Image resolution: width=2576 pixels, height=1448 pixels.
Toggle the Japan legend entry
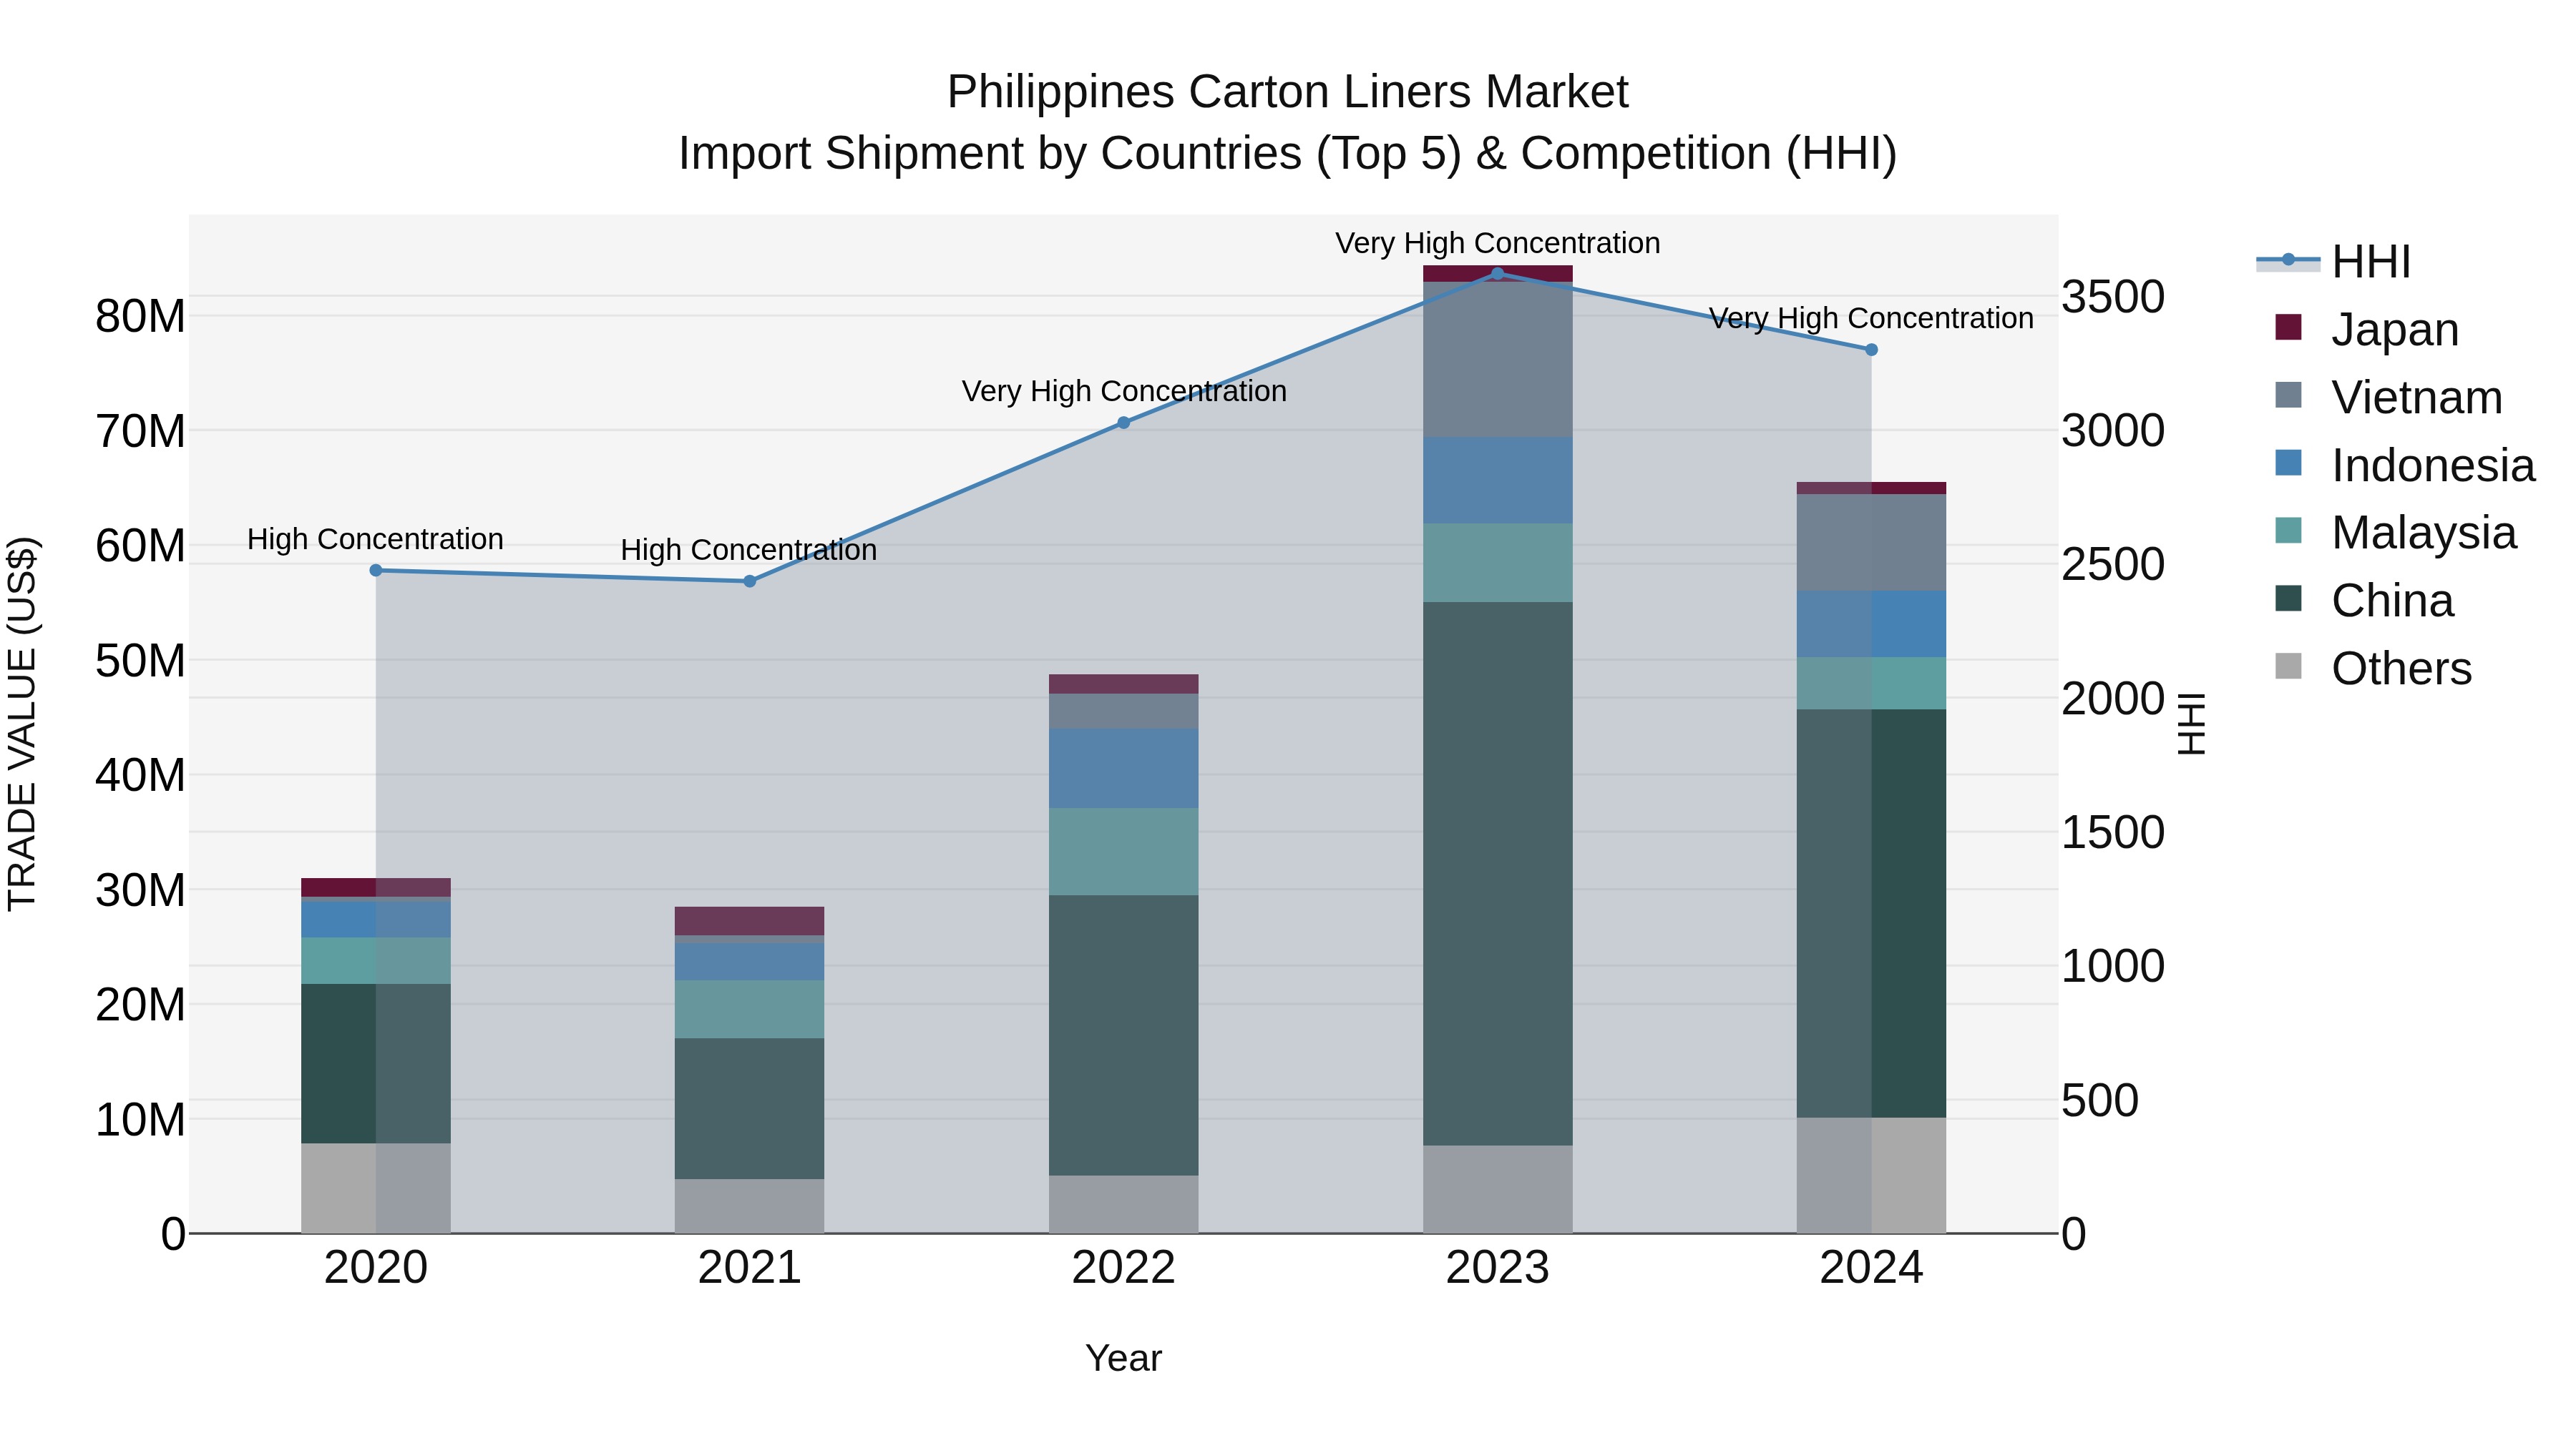[x=2366, y=329]
